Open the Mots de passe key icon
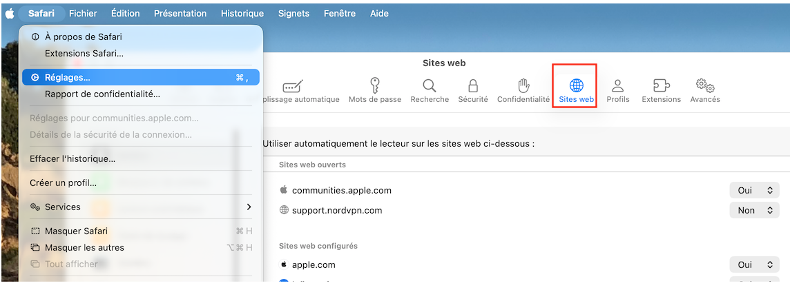This screenshot has height=292, width=790. pyautogui.click(x=375, y=90)
